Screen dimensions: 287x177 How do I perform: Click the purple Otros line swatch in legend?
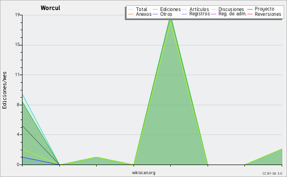(x=155, y=14)
